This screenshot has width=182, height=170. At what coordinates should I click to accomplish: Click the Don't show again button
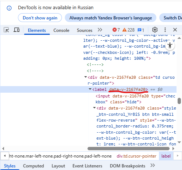(x=40, y=18)
